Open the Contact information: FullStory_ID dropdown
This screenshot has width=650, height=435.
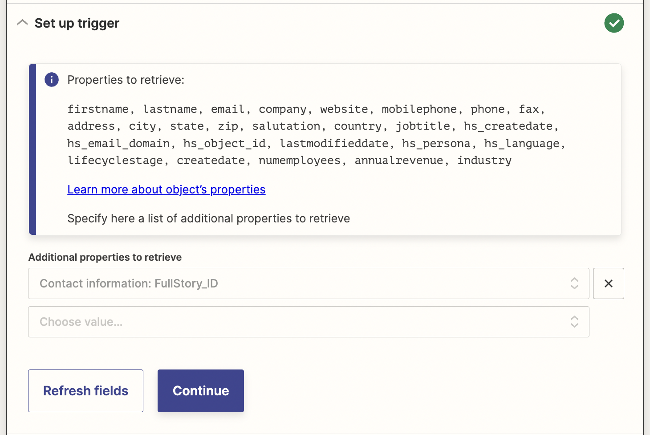[x=309, y=283]
